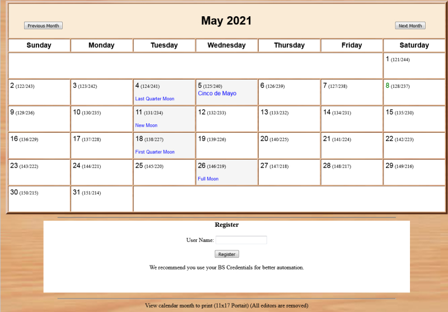Click the Thursday column header
The height and width of the screenshot is (312, 448).
coord(290,45)
